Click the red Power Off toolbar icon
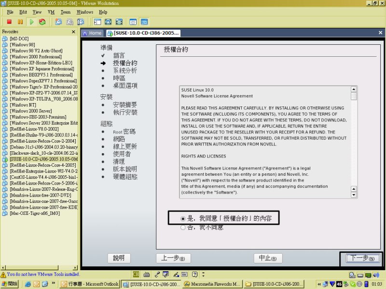386x289 pixels. (x=9, y=22)
